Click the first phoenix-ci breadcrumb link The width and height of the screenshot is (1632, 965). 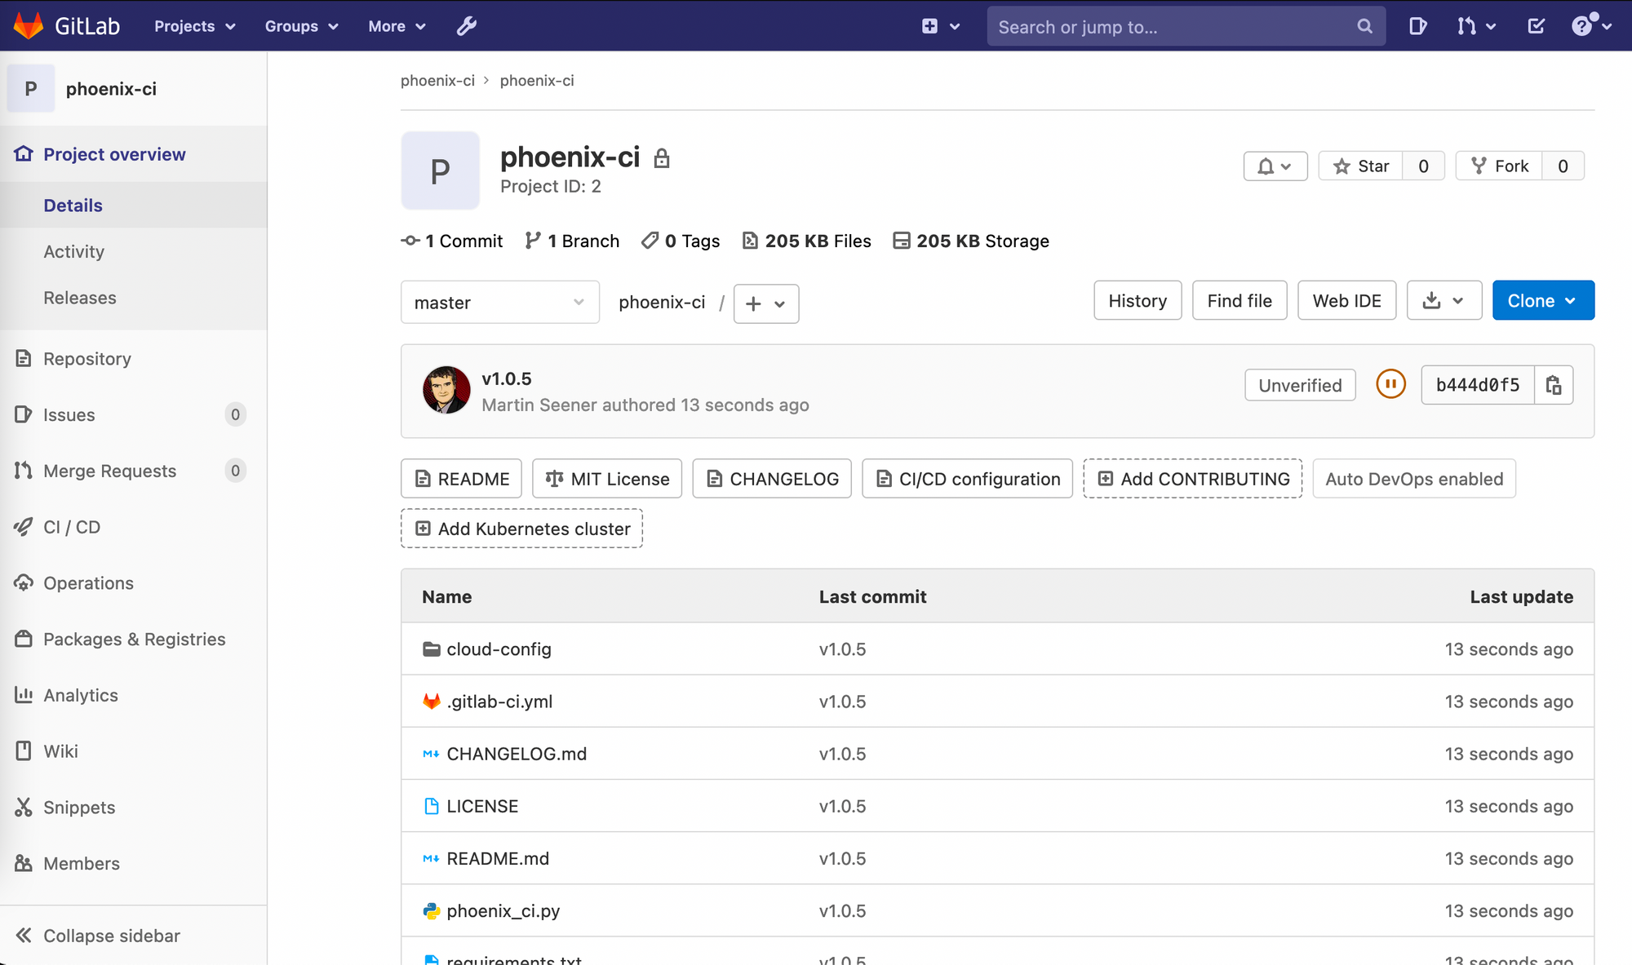[x=437, y=81]
